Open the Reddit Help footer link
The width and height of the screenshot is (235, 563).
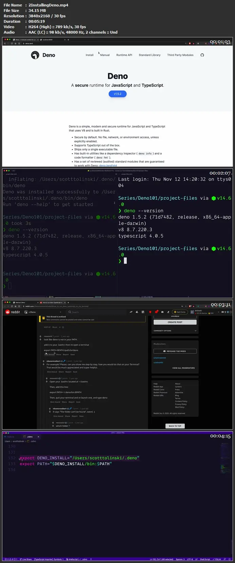click(x=156, y=384)
